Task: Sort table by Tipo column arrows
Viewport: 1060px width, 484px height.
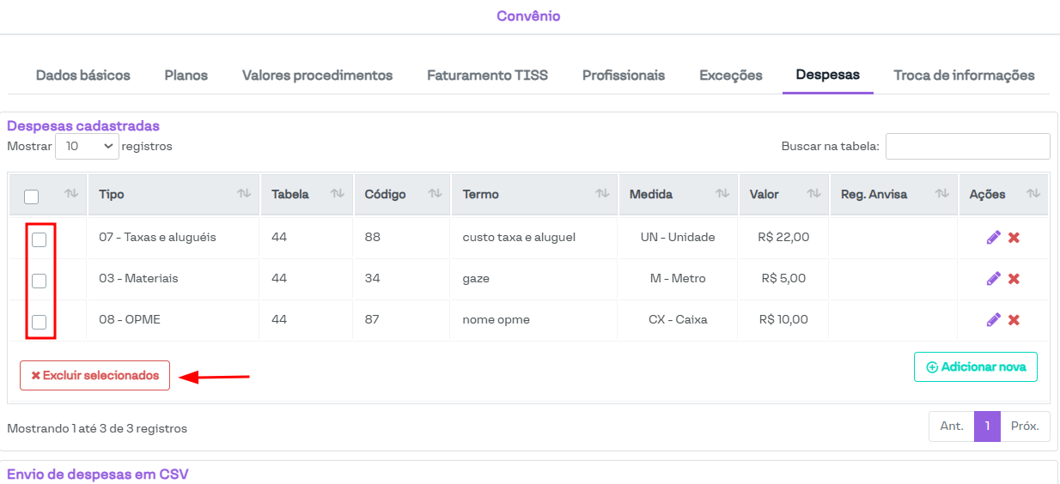Action: (x=244, y=194)
